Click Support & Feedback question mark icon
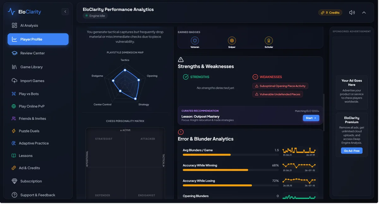 coord(15,195)
